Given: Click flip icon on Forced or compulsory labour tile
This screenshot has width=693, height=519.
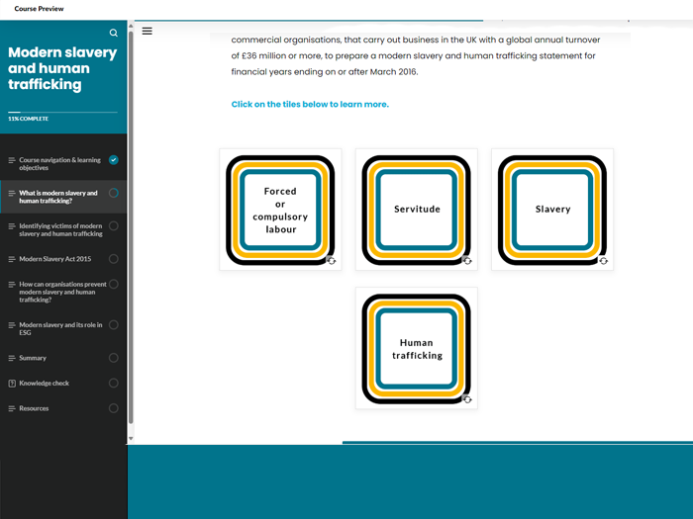Looking at the screenshot, I should pos(331,261).
